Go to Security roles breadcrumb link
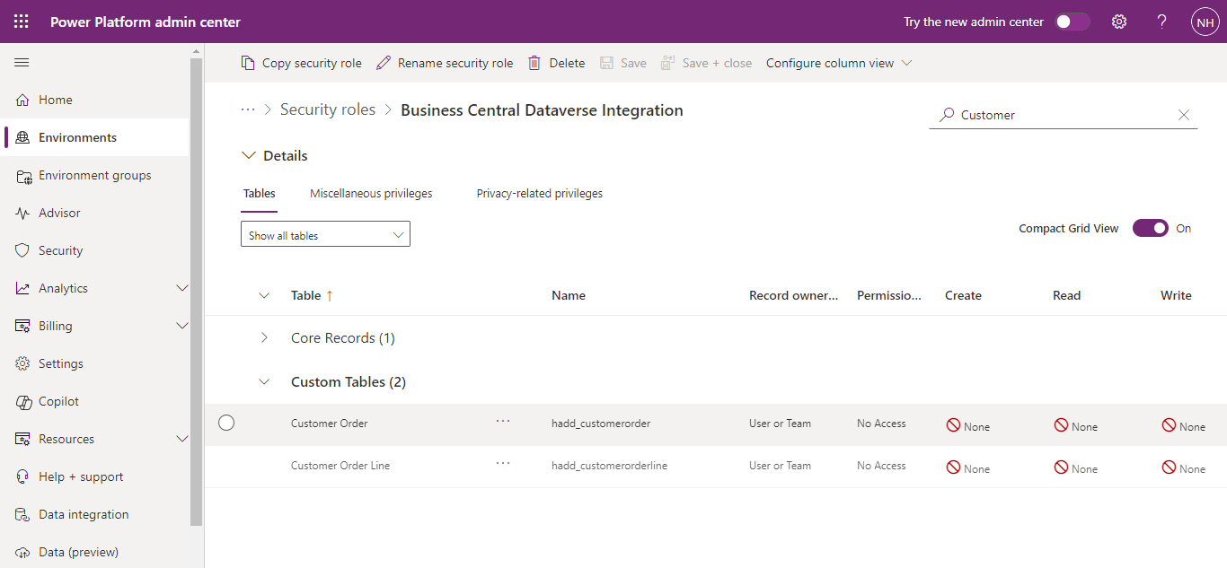1227x568 pixels. pyautogui.click(x=328, y=109)
